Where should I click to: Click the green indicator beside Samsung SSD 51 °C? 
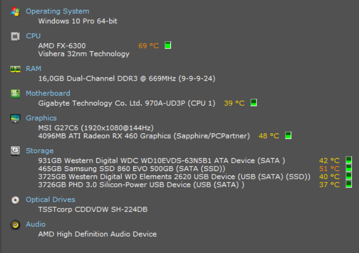tap(349, 168)
